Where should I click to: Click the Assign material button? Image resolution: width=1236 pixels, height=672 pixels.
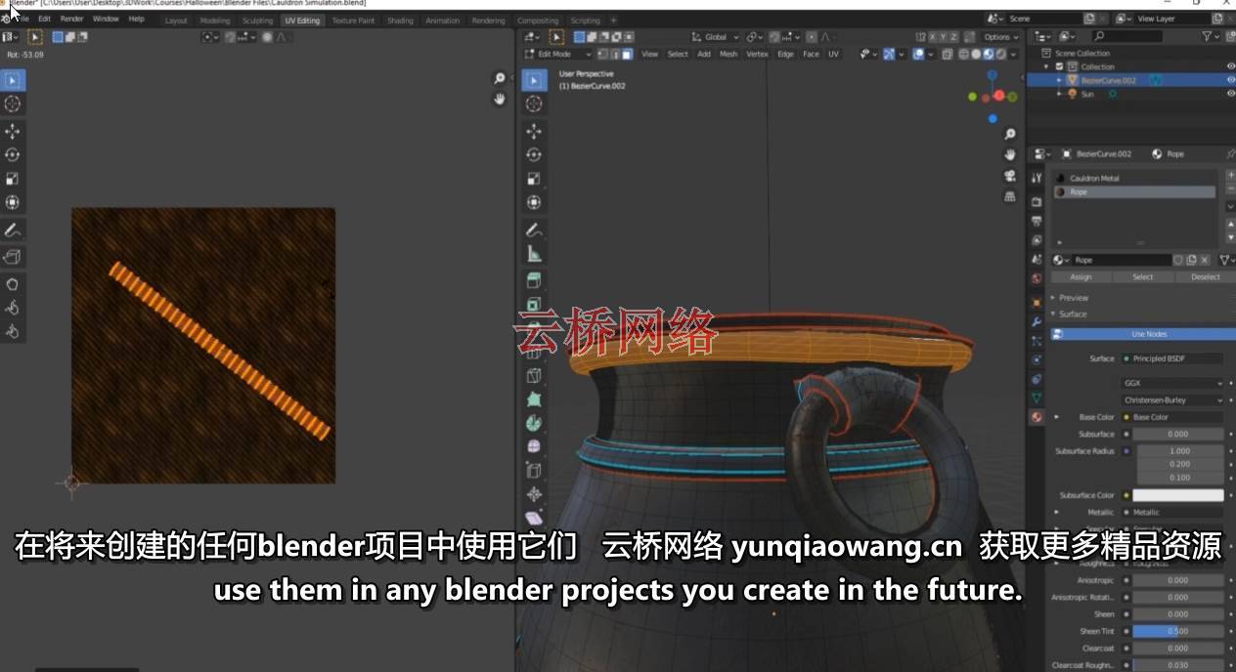1081,276
